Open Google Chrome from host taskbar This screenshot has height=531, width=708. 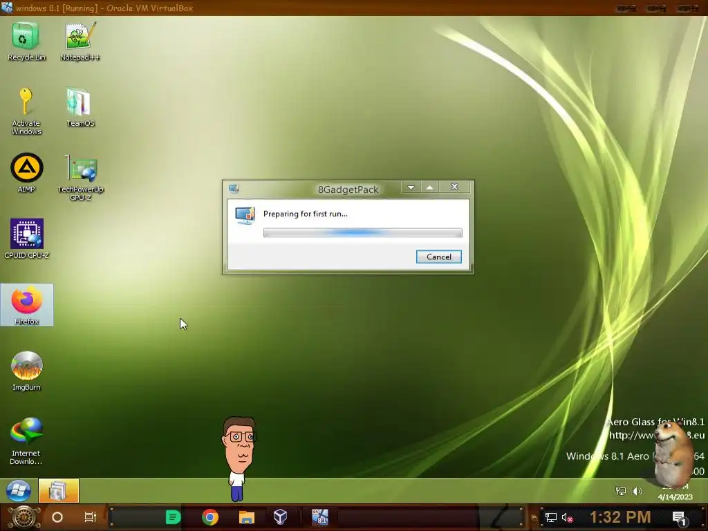[210, 517]
